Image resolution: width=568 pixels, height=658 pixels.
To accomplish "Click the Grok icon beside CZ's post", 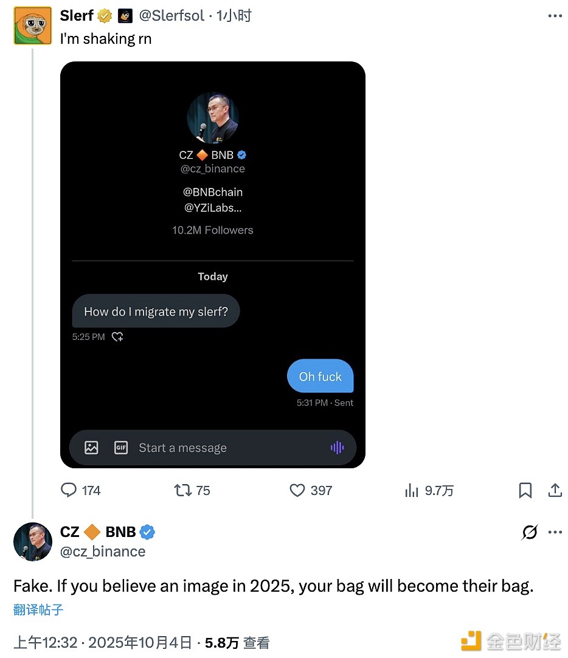I will (x=530, y=533).
